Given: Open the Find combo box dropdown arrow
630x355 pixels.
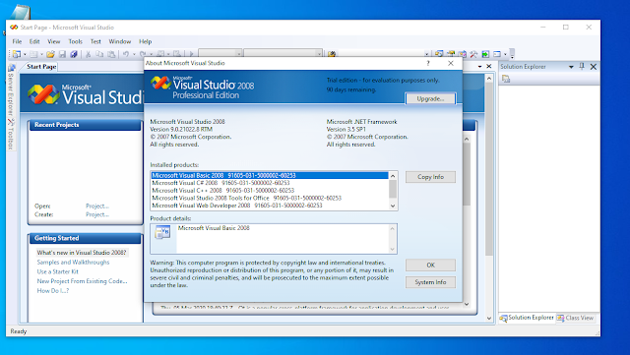Looking at the screenshot, I should (426, 54).
